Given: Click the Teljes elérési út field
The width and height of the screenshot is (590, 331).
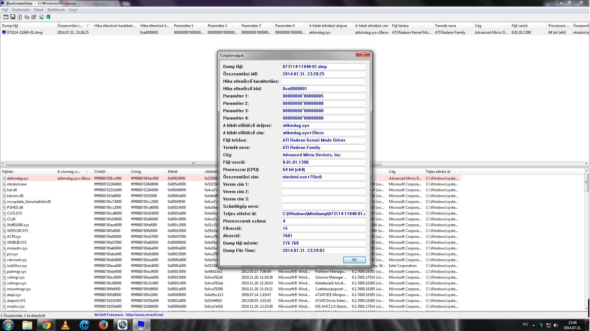Looking at the screenshot, I should click(x=324, y=214).
